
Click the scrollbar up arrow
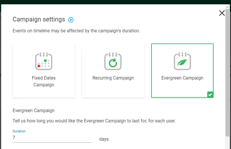pos(227,7)
